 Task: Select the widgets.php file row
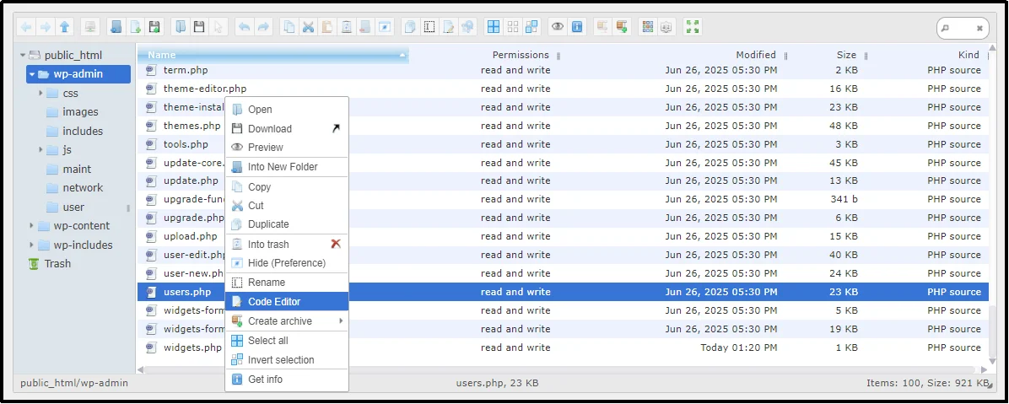coord(563,347)
